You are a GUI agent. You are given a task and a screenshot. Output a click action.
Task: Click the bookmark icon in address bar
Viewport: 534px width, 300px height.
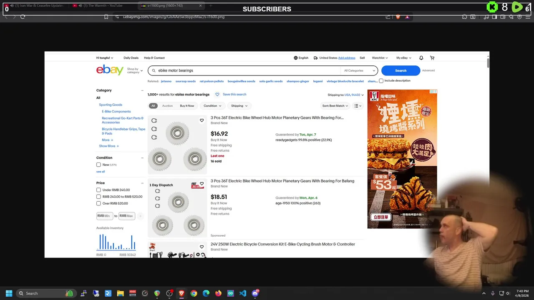pyautogui.click(x=106, y=17)
